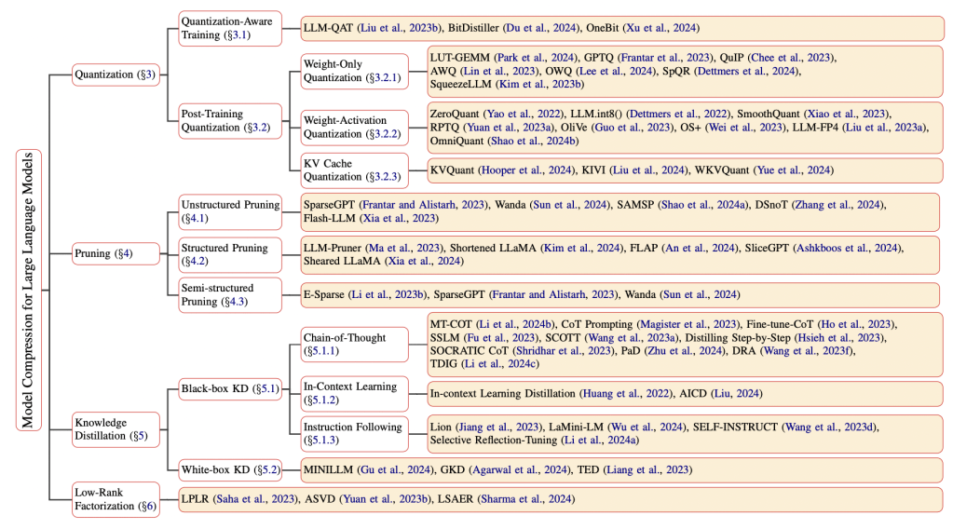Click the LPLR, ASVD, LSAER methods box
The height and width of the screenshot is (529, 953).
559,499
